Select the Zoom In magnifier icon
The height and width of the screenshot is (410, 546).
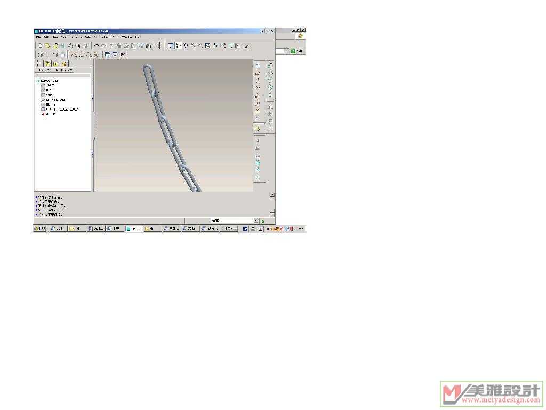[x=192, y=46]
